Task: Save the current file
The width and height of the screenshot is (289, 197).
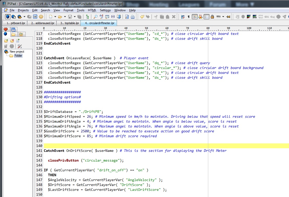Action: coord(70,17)
